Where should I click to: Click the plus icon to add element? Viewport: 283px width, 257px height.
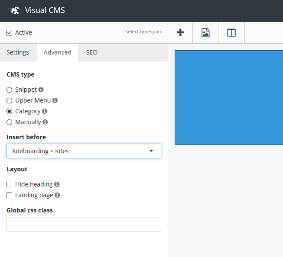[180, 32]
